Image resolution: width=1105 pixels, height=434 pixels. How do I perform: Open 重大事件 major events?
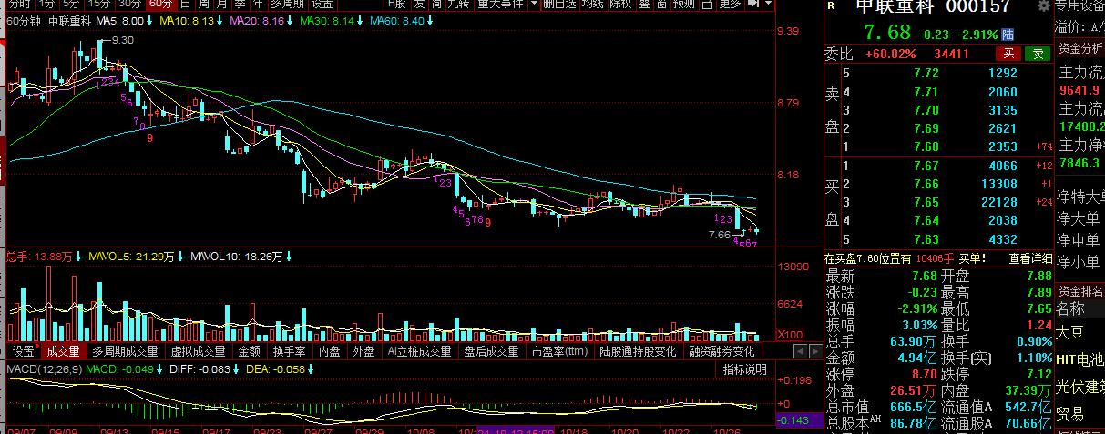click(x=500, y=5)
